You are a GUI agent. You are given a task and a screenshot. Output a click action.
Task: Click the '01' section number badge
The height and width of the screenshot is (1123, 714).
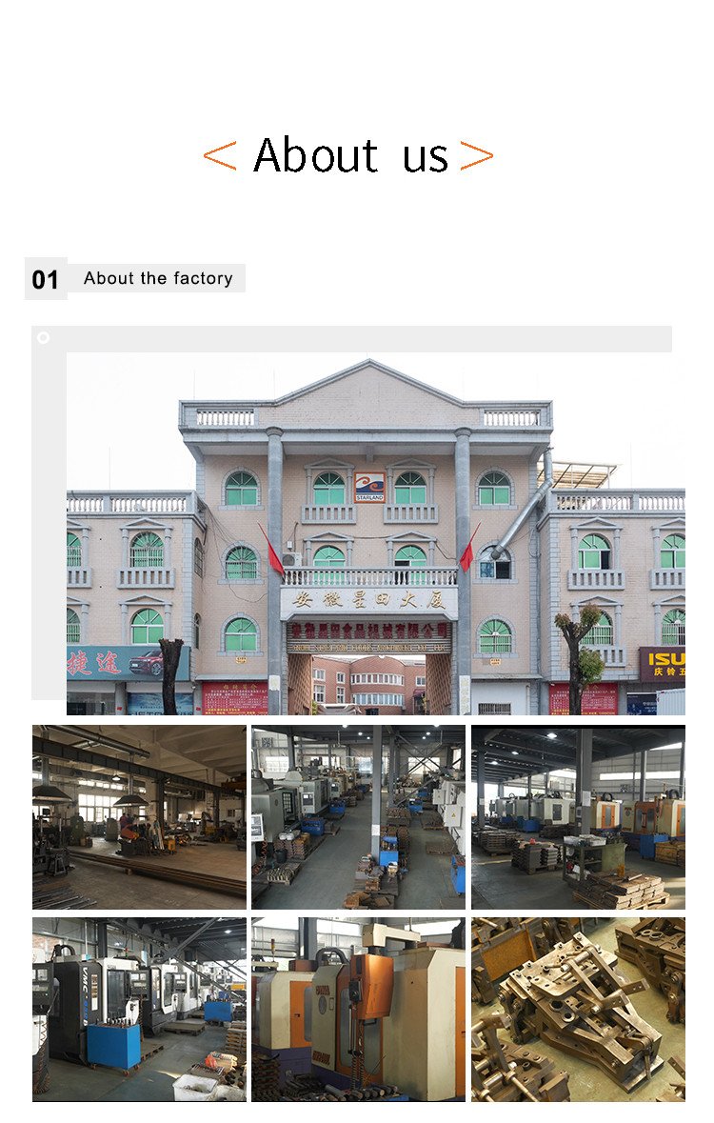pos(46,279)
